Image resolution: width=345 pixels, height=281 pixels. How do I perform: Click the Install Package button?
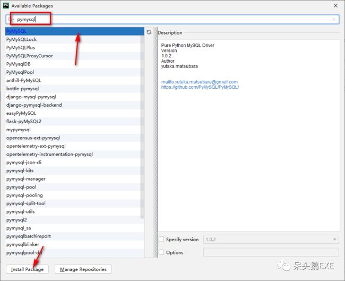(27, 269)
